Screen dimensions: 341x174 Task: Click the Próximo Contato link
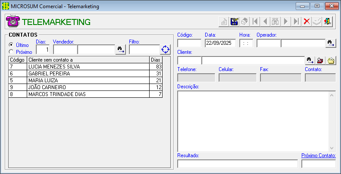pos(318,155)
